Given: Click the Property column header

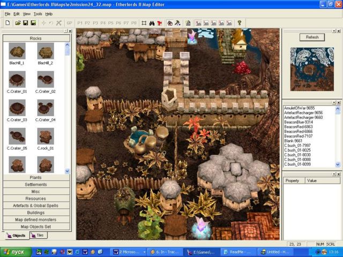Looking at the screenshot, I should click(294, 180).
